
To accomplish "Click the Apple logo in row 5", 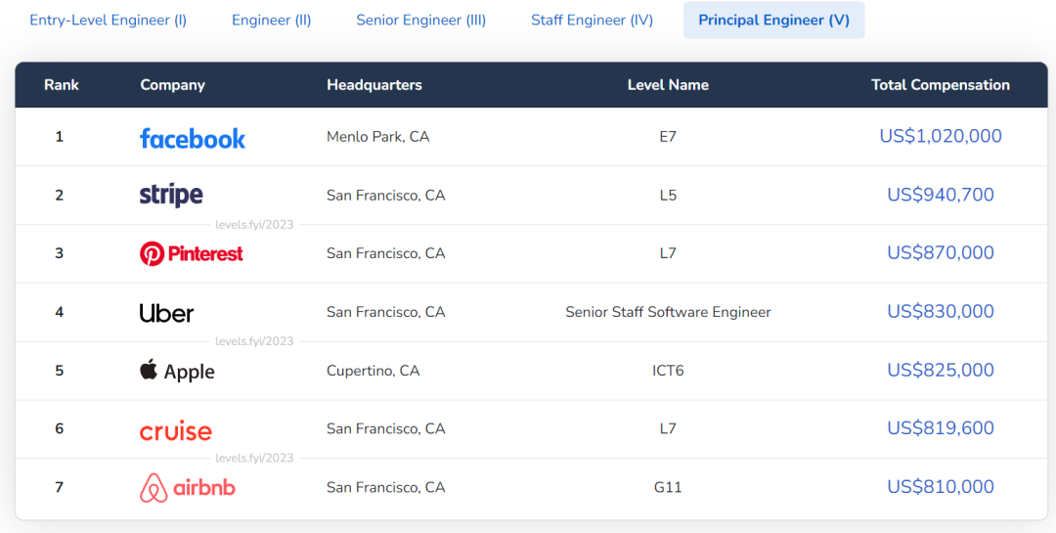I will click(x=177, y=372).
